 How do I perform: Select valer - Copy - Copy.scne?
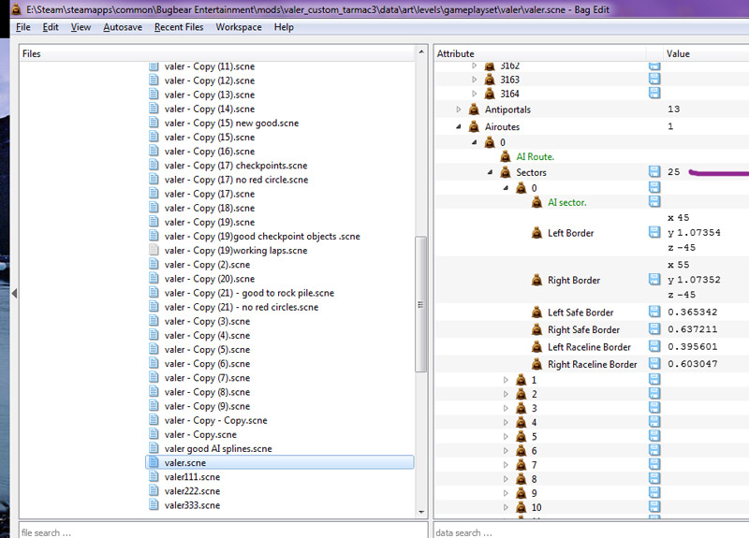pyautogui.click(x=216, y=420)
